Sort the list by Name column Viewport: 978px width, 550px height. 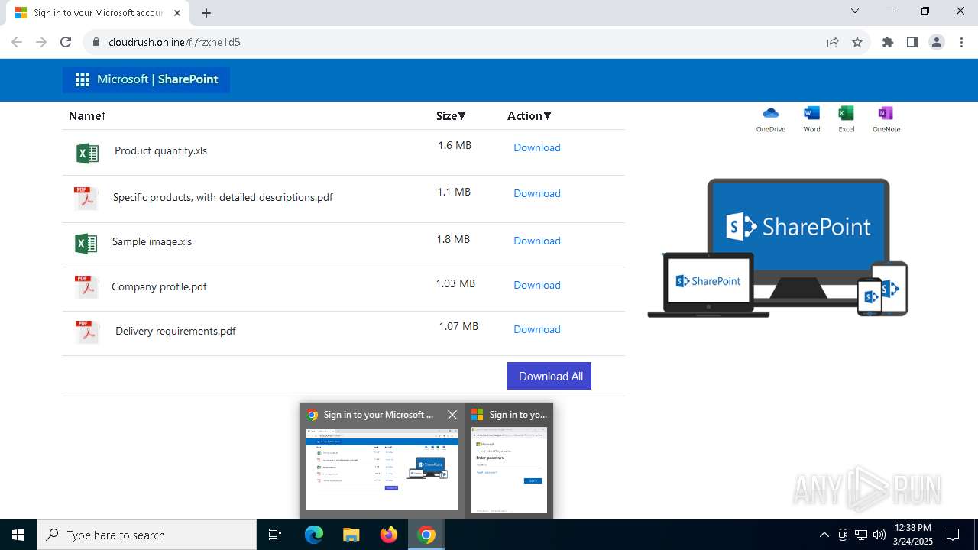(x=86, y=116)
